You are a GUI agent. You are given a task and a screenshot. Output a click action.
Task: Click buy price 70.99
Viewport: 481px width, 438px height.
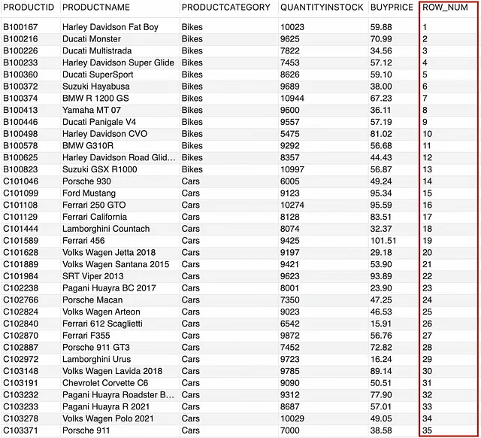[x=381, y=39]
